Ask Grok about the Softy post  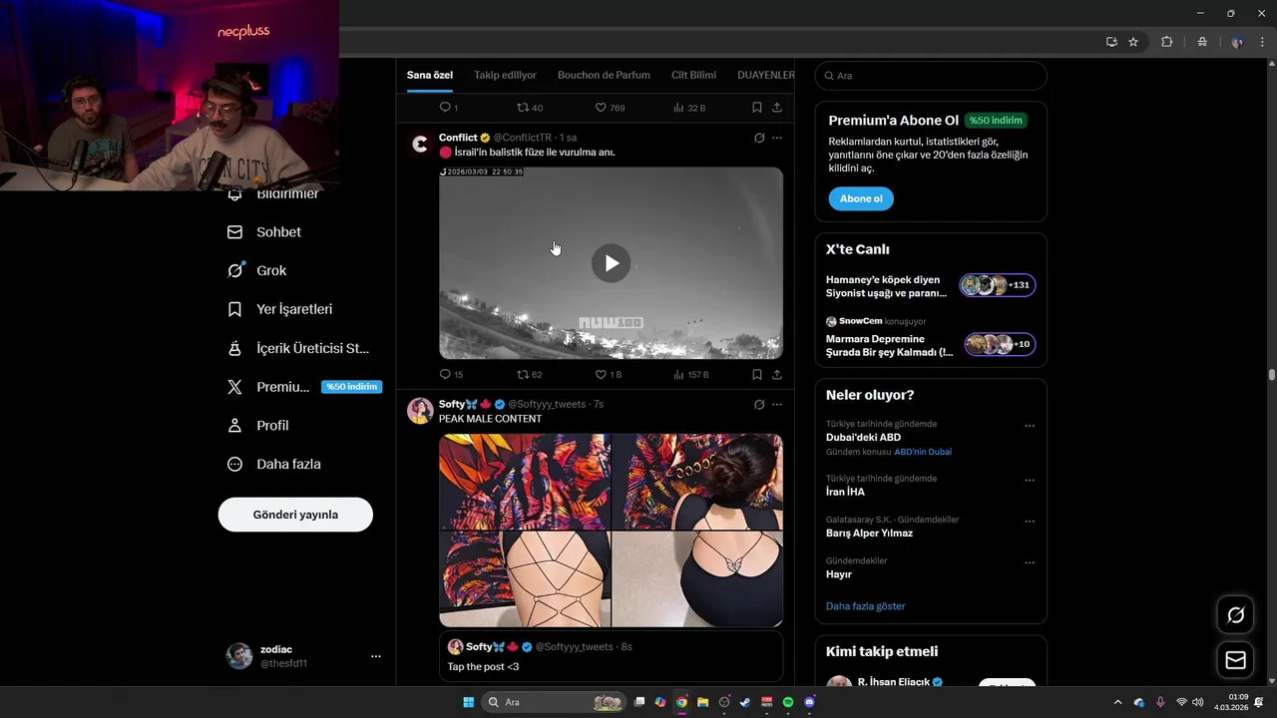click(x=759, y=404)
